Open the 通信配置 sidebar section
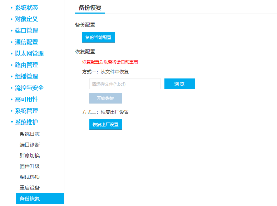Screen dimensions: 277x206 pos(26,42)
